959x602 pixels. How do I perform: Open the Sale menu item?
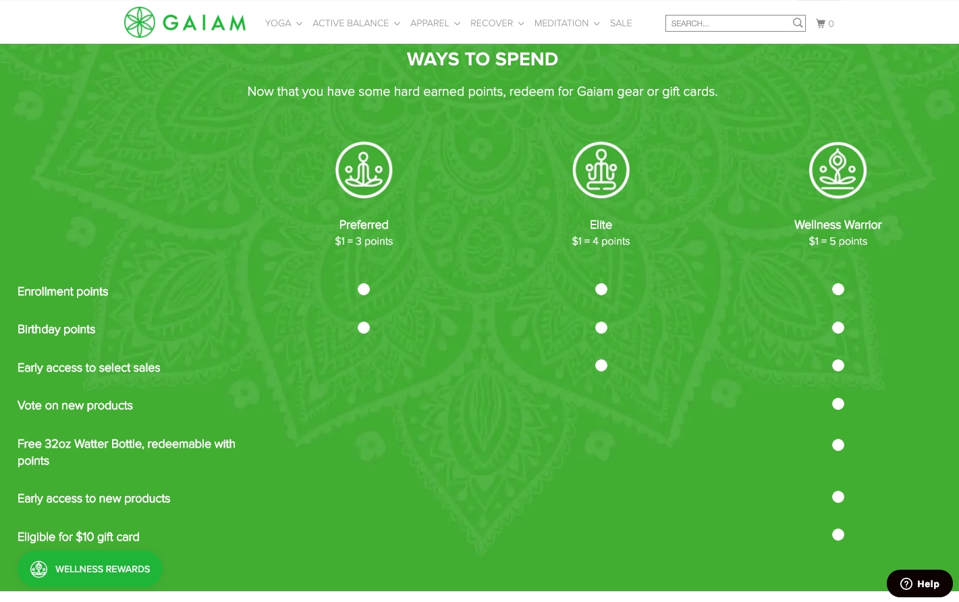[621, 23]
